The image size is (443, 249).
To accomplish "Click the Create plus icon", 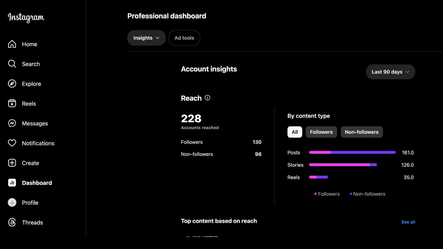I will (x=12, y=163).
